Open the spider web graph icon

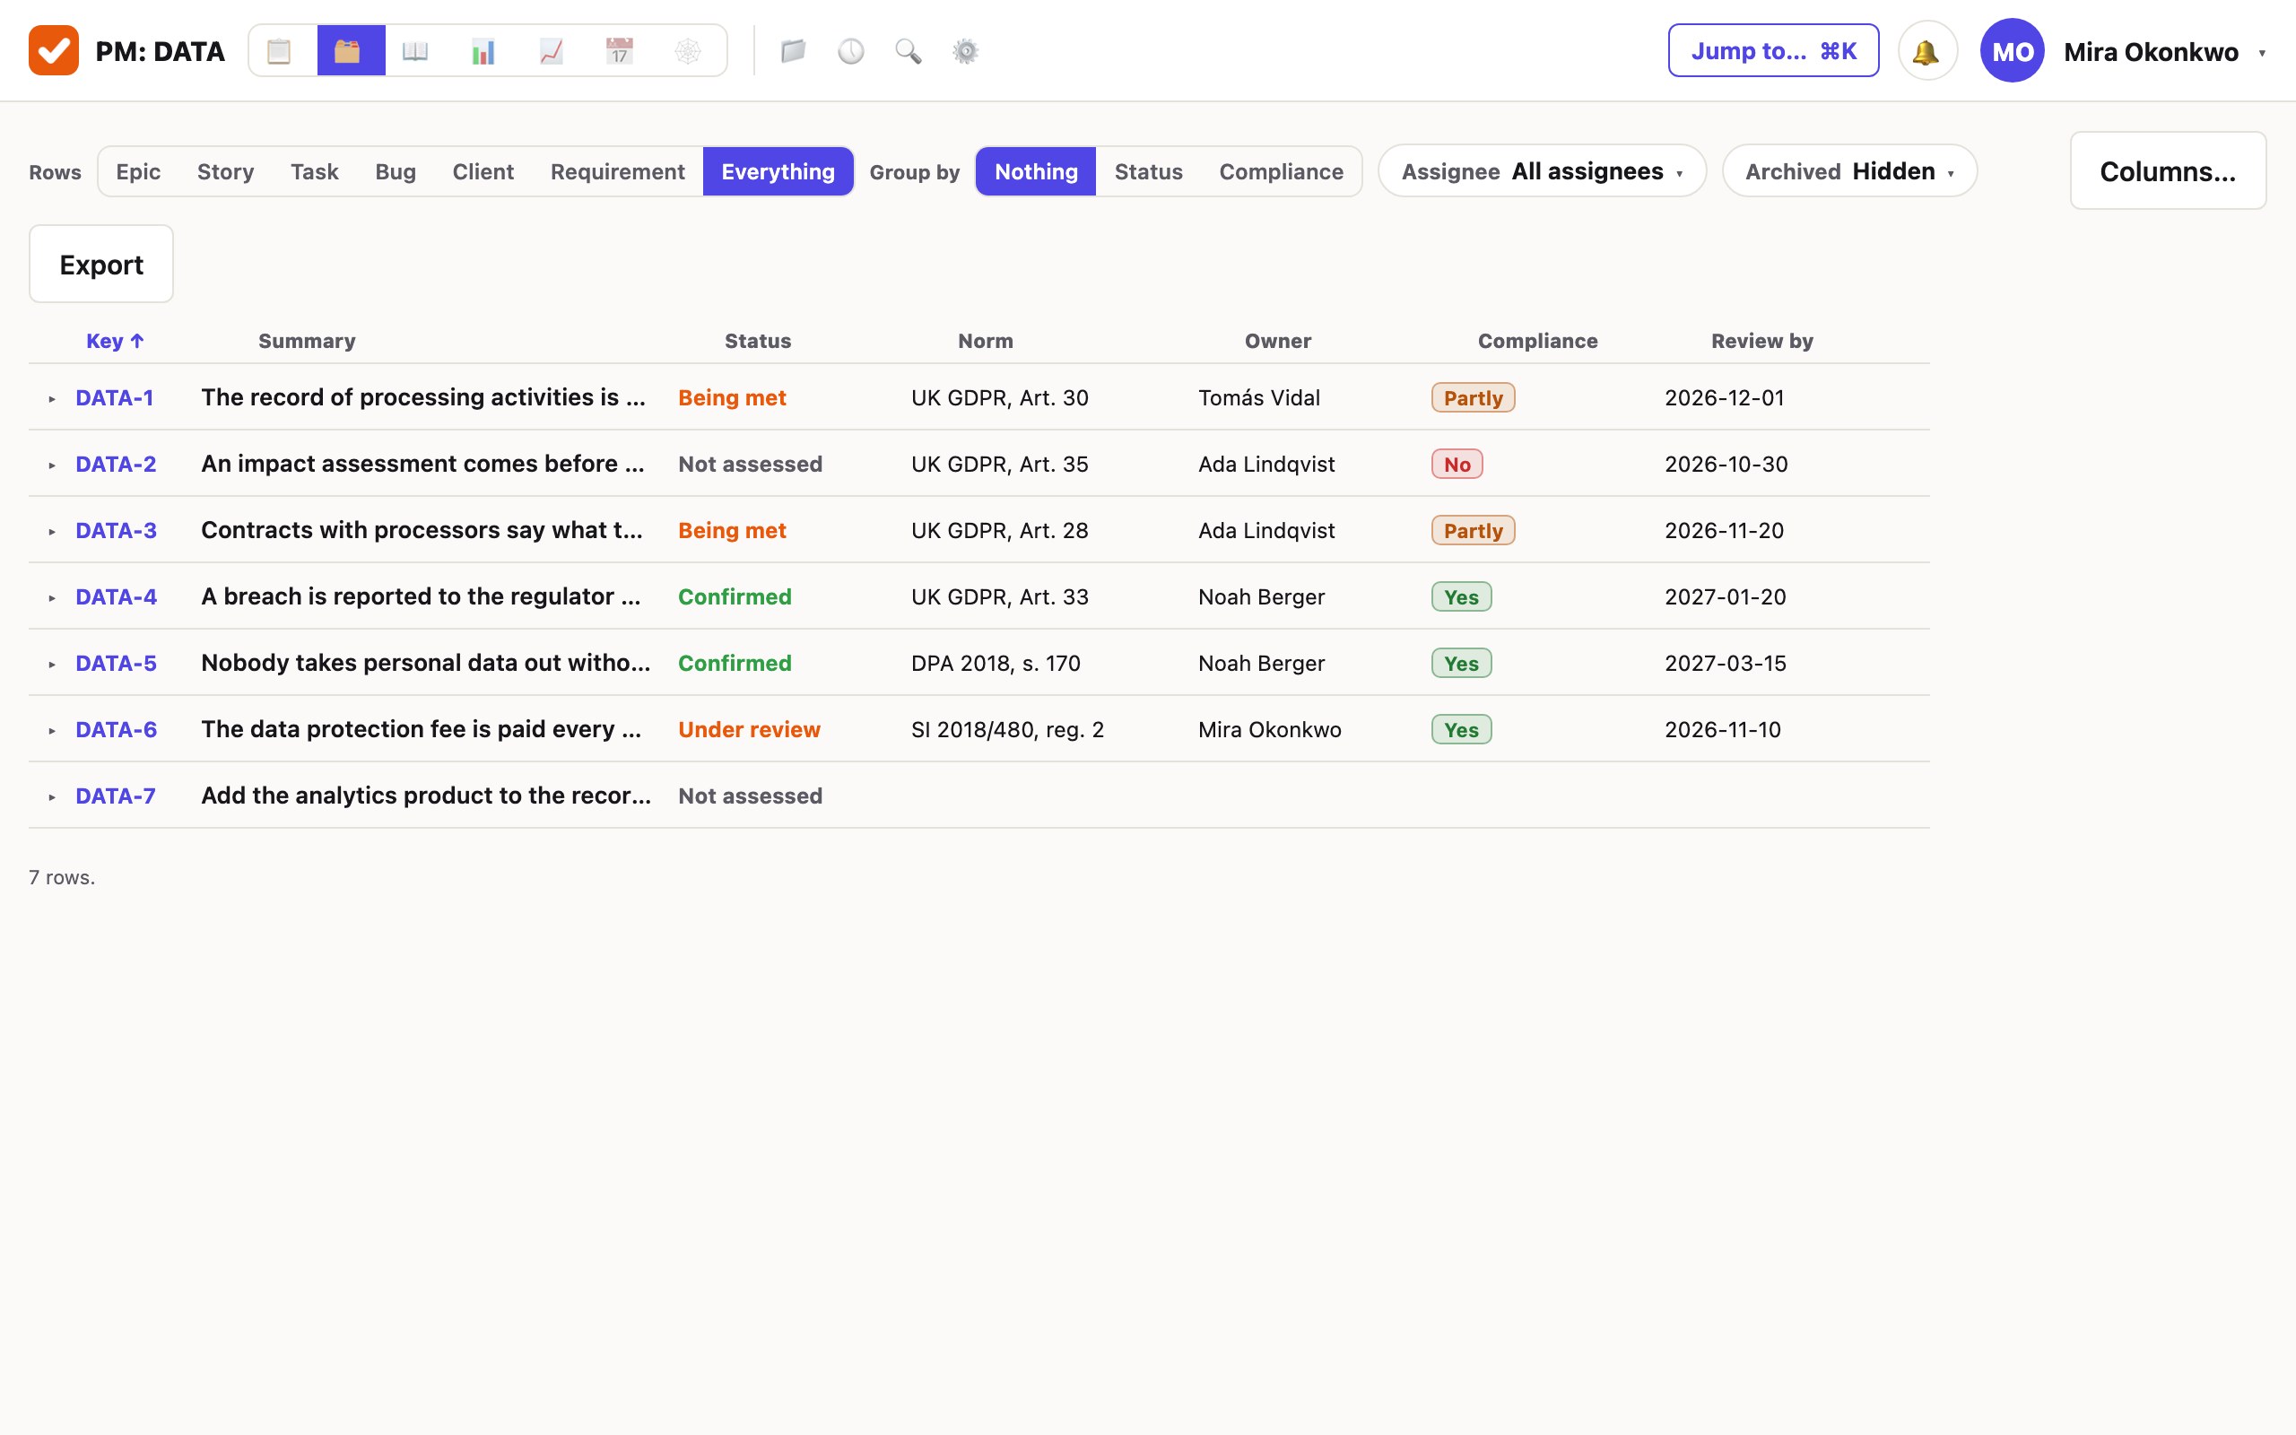click(689, 51)
